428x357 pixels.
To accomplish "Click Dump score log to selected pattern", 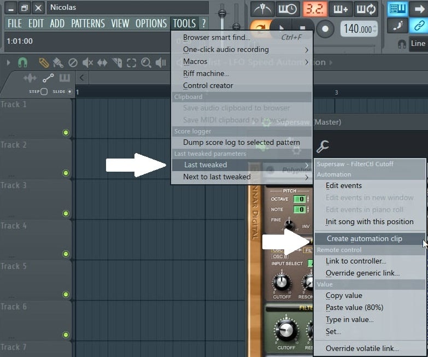I will click(242, 142).
